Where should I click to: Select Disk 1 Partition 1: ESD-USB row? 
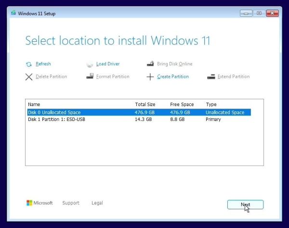coord(139,119)
